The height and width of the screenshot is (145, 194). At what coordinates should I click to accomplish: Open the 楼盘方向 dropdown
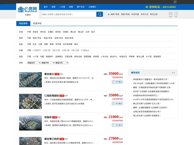(62, 63)
